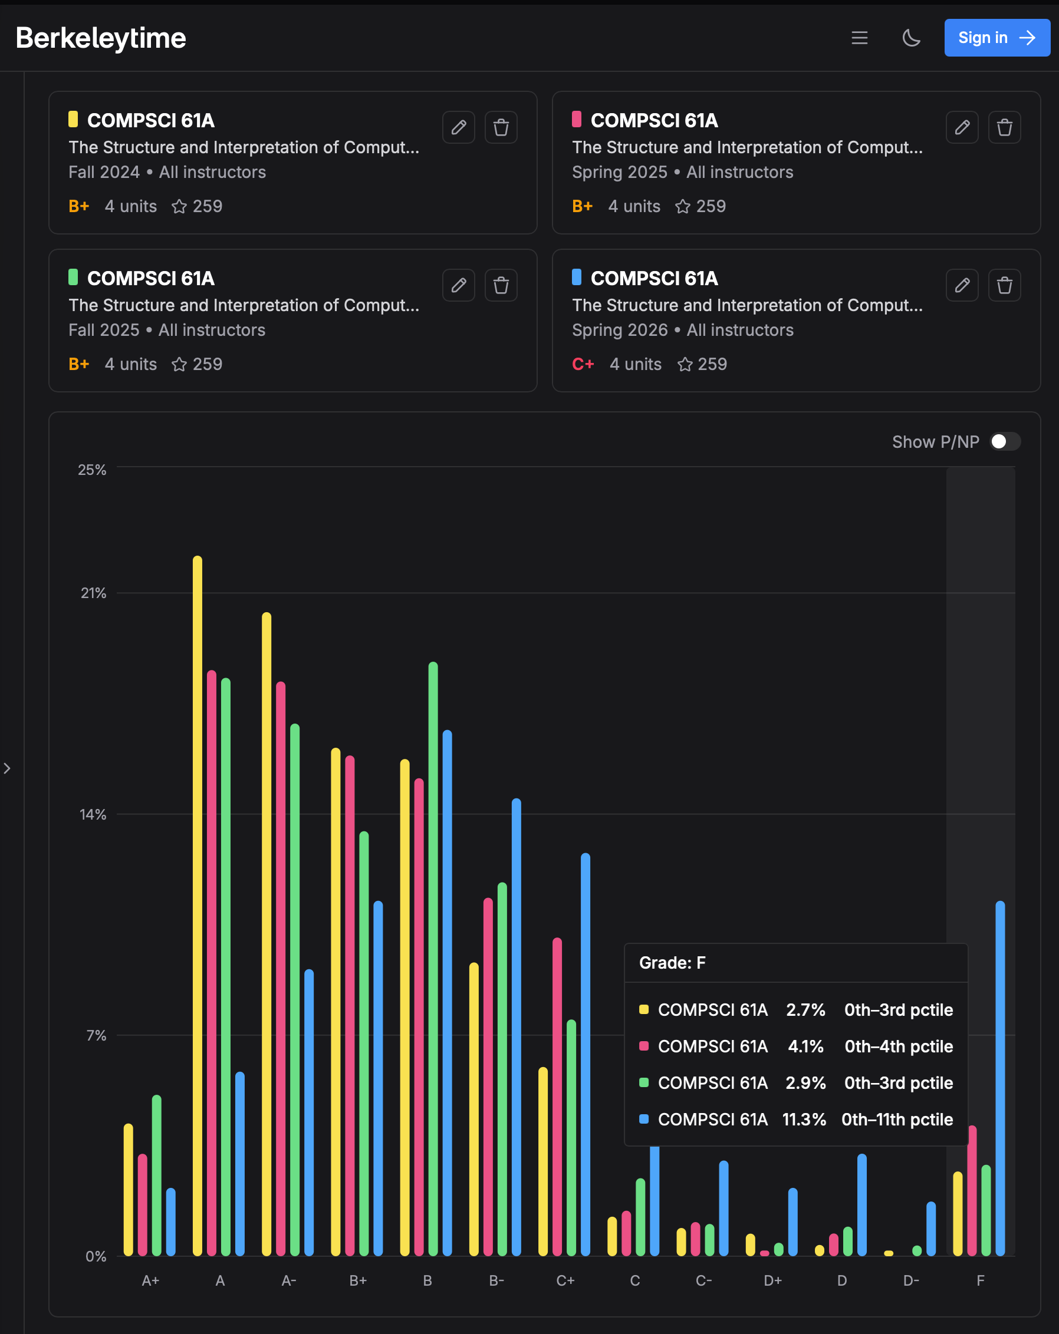Expand the left sidebar chevron
This screenshot has height=1334, width=1059.
[7, 768]
